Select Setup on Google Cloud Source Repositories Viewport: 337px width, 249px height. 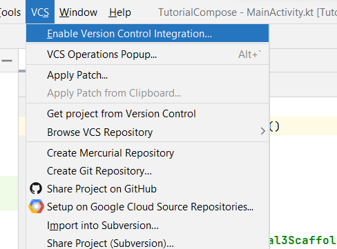(147, 207)
